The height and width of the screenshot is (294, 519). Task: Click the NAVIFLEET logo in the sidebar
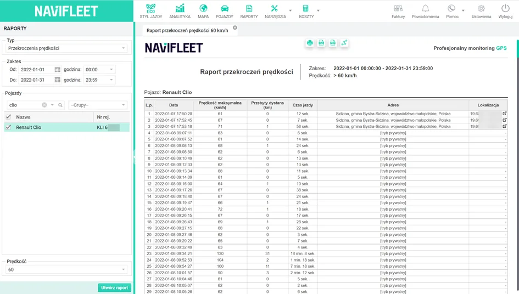pos(66,11)
